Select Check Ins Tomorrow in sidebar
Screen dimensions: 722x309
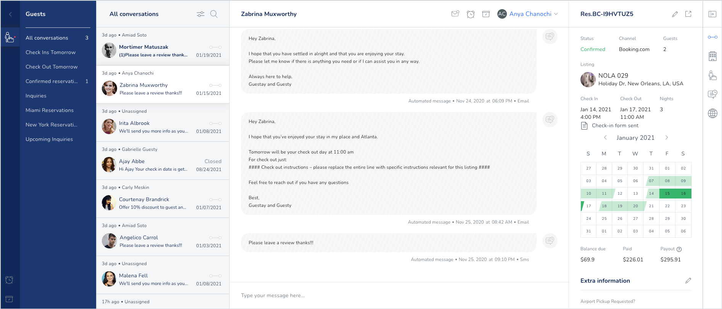tap(50, 52)
